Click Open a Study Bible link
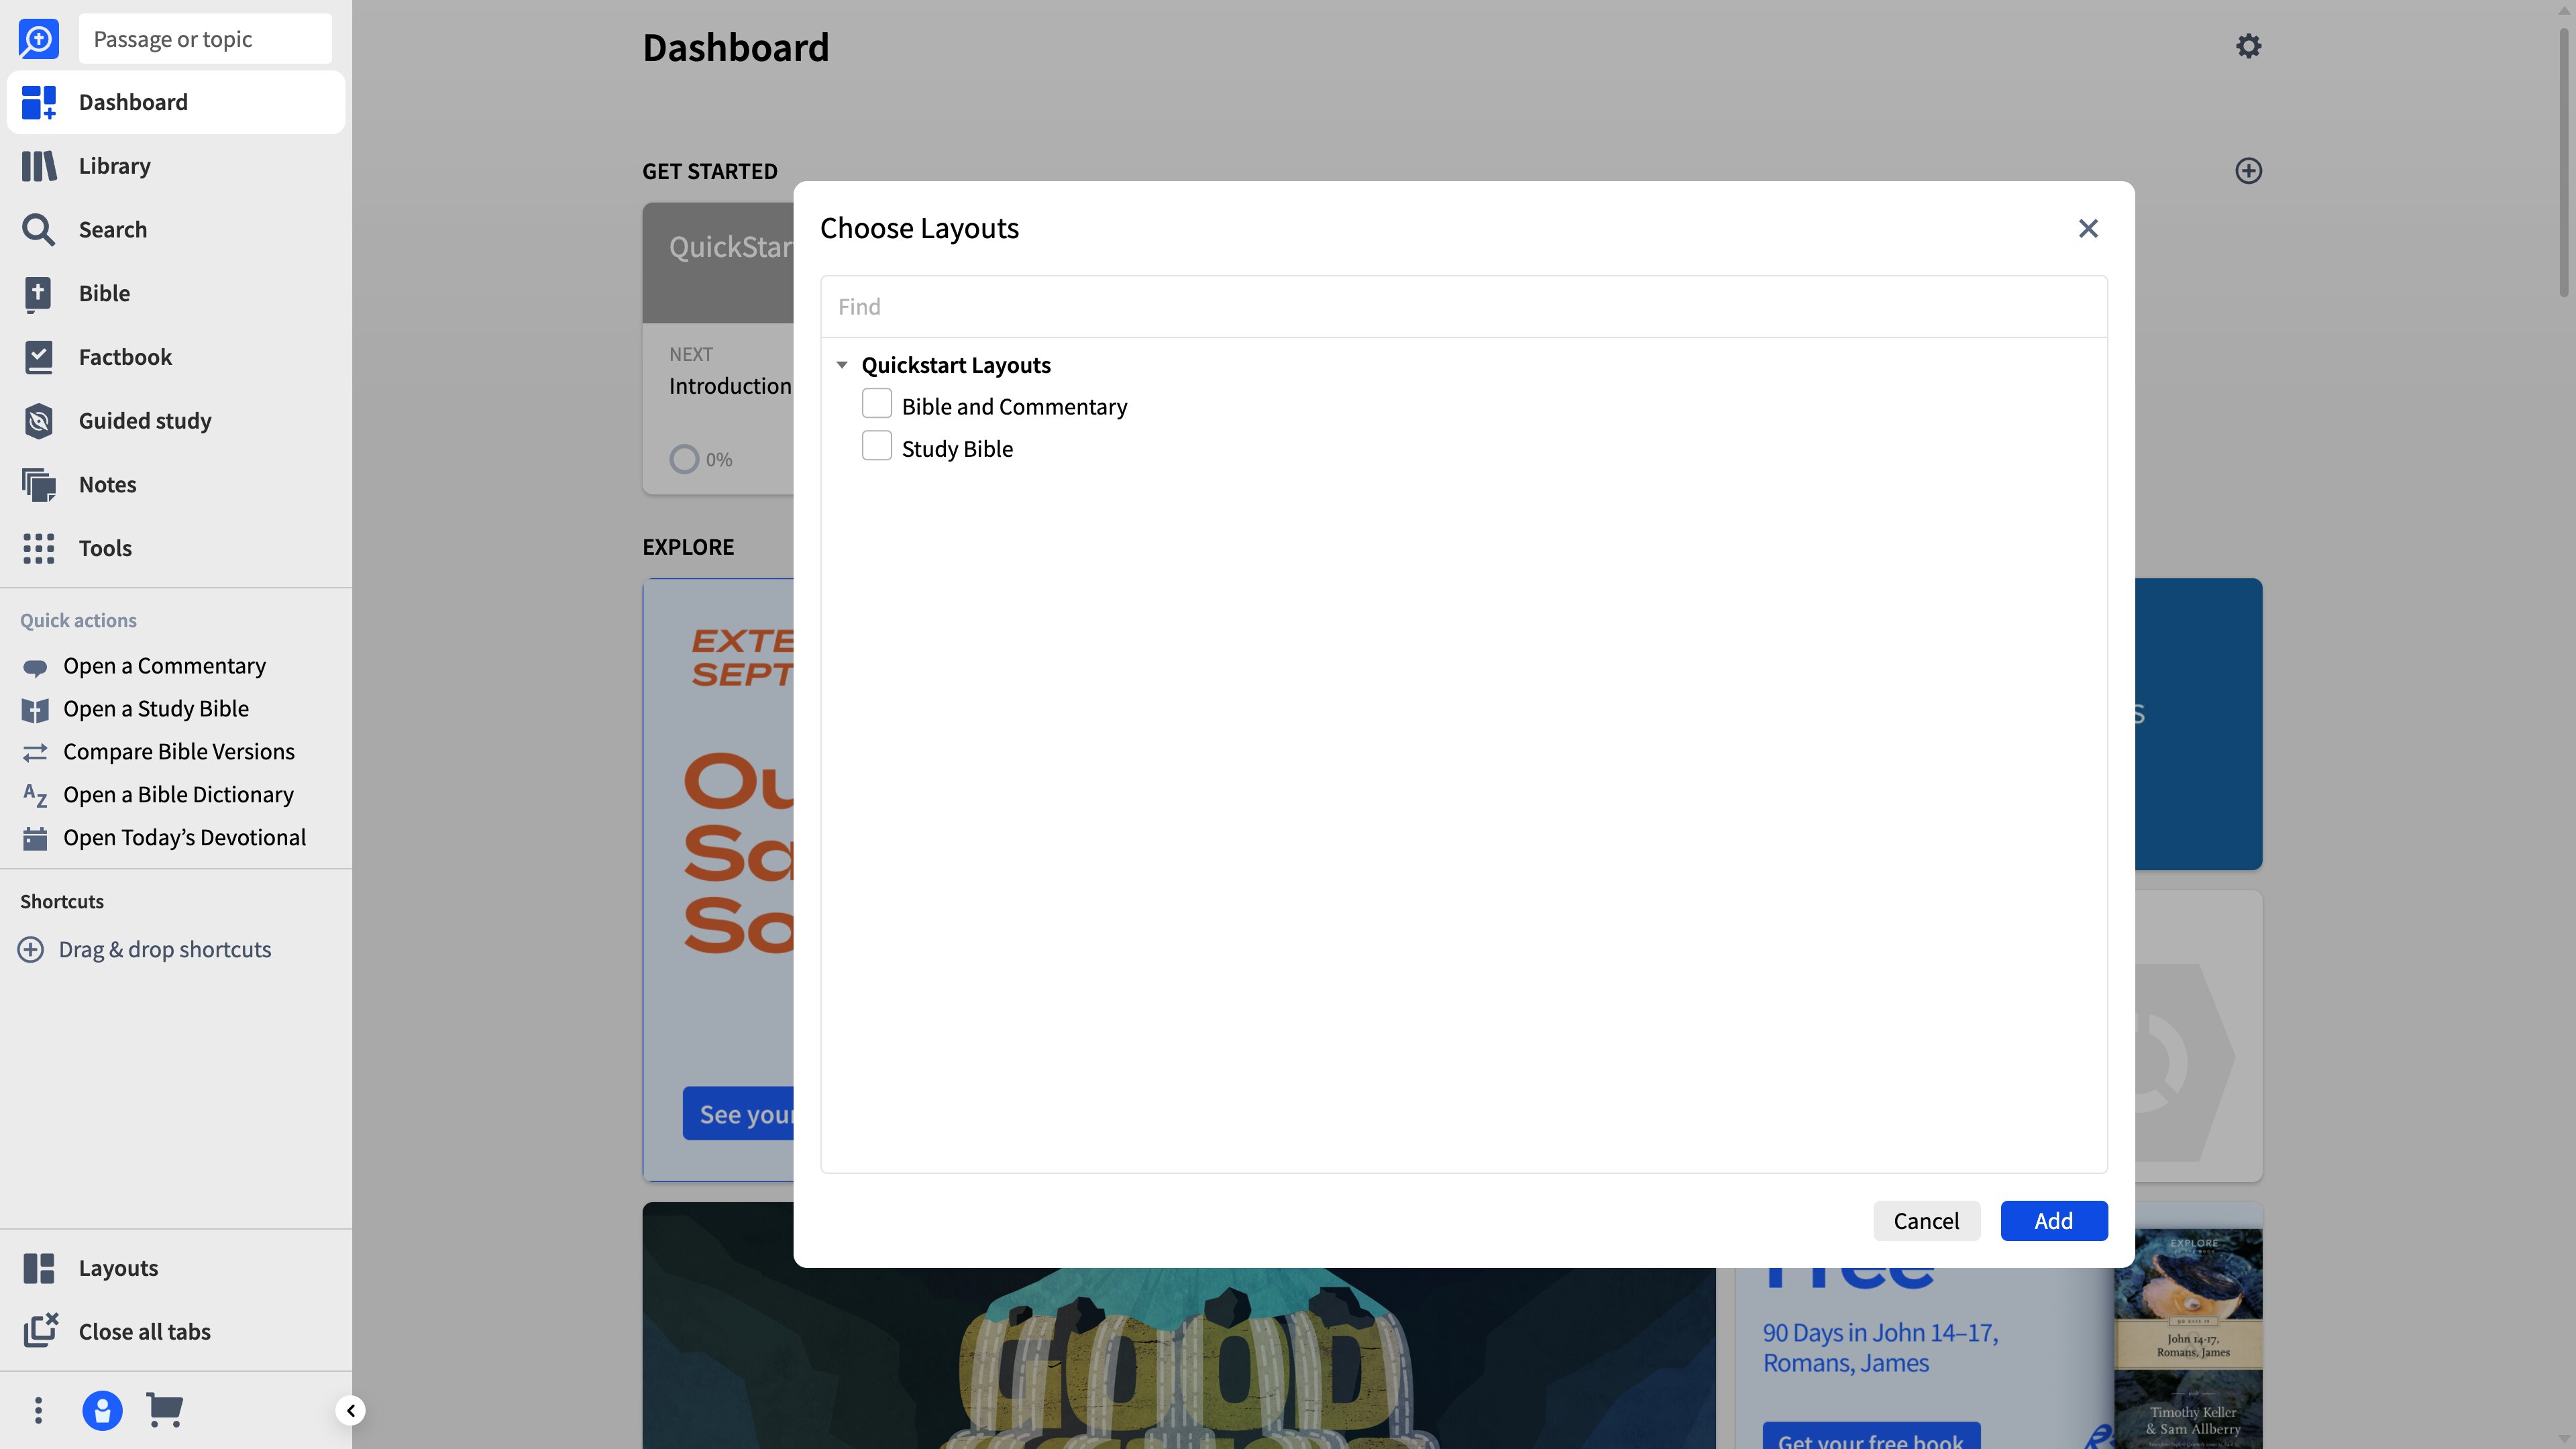2576x1449 pixels. pos(156,709)
